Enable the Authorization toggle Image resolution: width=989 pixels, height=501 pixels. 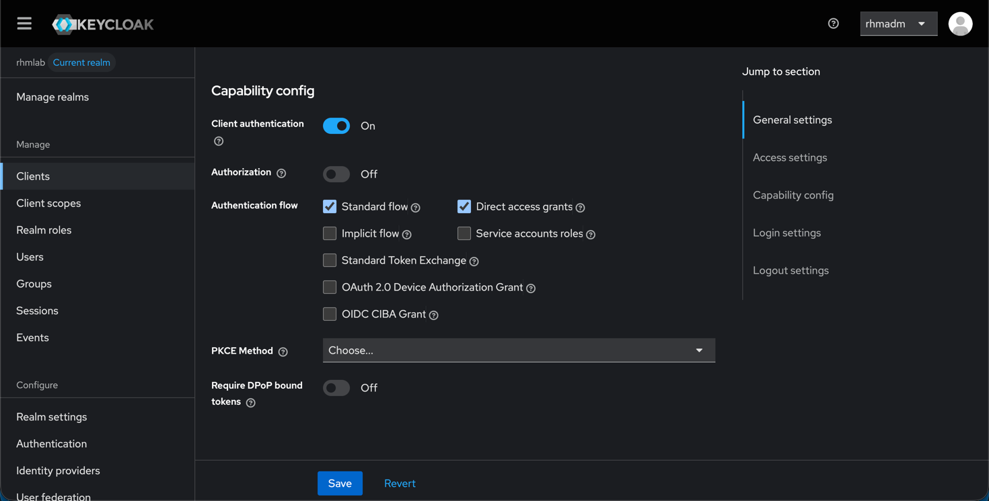point(336,174)
